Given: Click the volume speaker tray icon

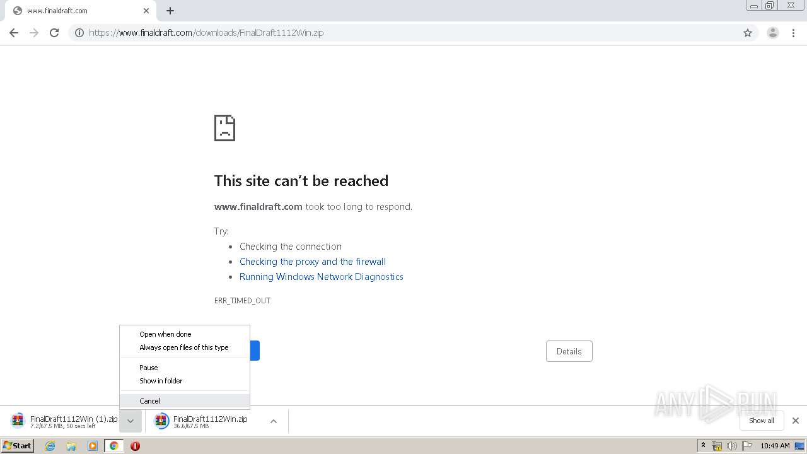Looking at the screenshot, I should click(731, 446).
